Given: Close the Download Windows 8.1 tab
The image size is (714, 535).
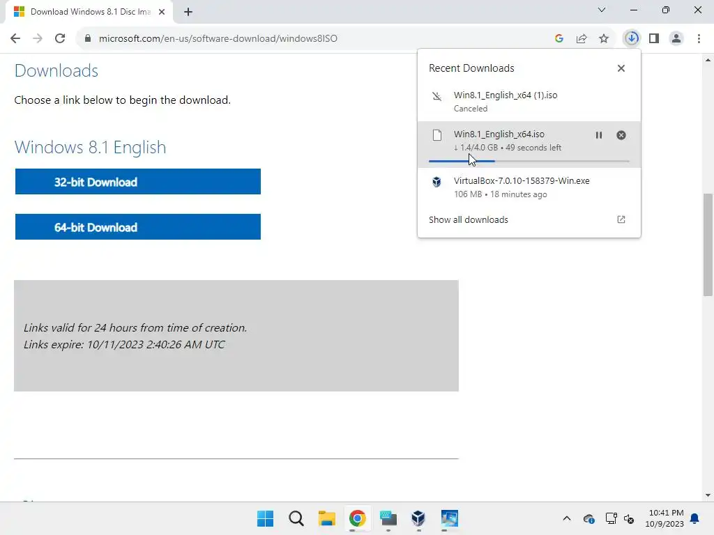Looking at the screenshot, I should pyautogui.click(x=162, y=12).
